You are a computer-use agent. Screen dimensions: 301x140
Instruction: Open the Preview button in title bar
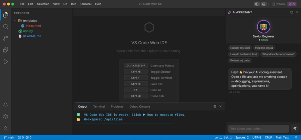(279, 4)
